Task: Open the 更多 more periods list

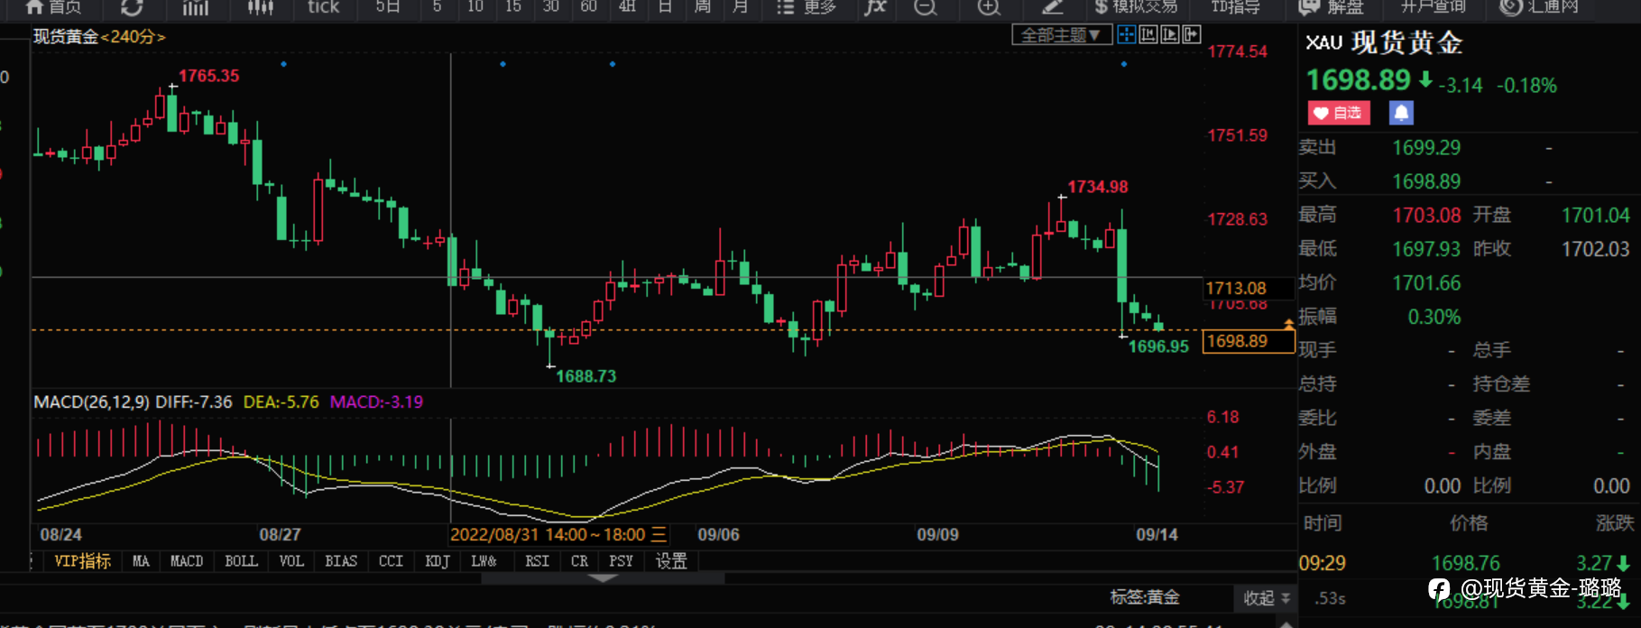Action: point(807,7)
